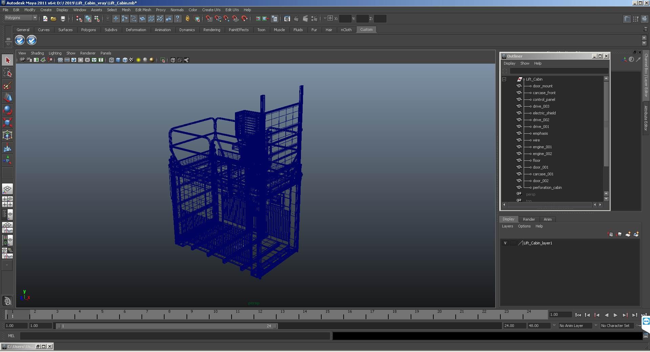The width and height of the screenshot is (650, 352).
Task: Activate the Lasso select tool
Action: point(7,73)
